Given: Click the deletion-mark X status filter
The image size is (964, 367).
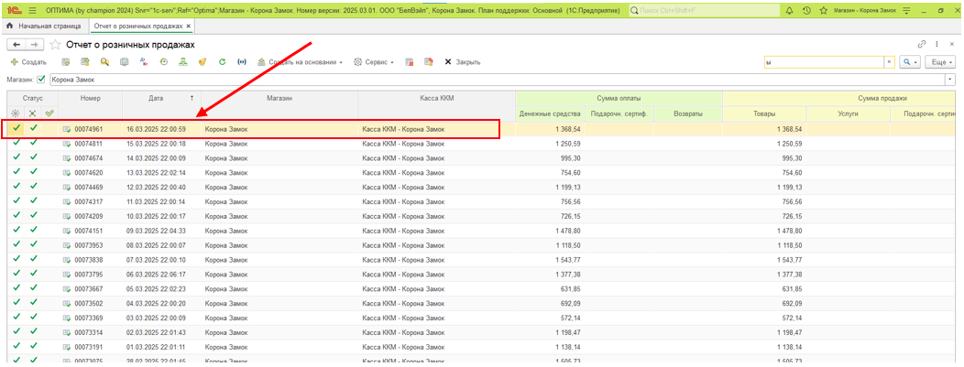Looking at the screenshot, I should tap(33, 113).
